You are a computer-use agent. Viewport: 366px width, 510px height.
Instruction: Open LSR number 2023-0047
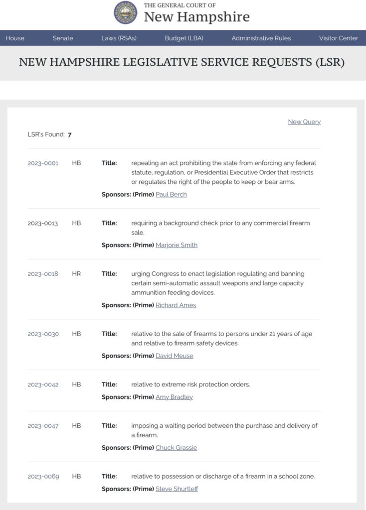coord(43,425)
